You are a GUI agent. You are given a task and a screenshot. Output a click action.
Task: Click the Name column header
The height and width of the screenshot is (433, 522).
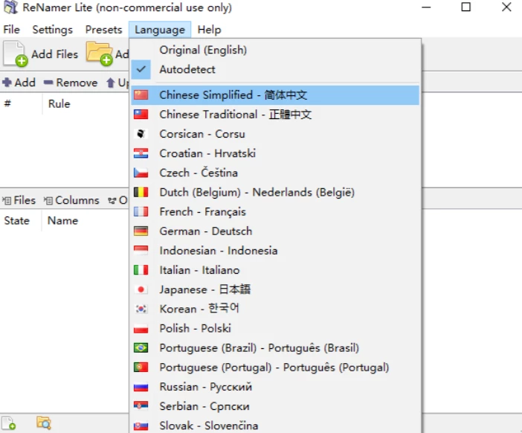(86, 220)
